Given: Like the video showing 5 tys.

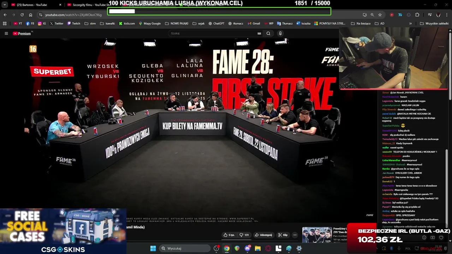Looking at the screenshot, I should click(x=229, y=235).
